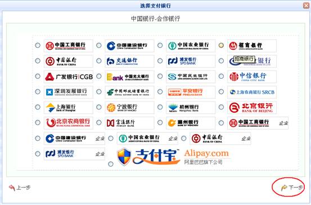Viewport: 311px width, 205px height.
Task: Click the 北京银行 Bank of Beijing logo
Action: 252,108
